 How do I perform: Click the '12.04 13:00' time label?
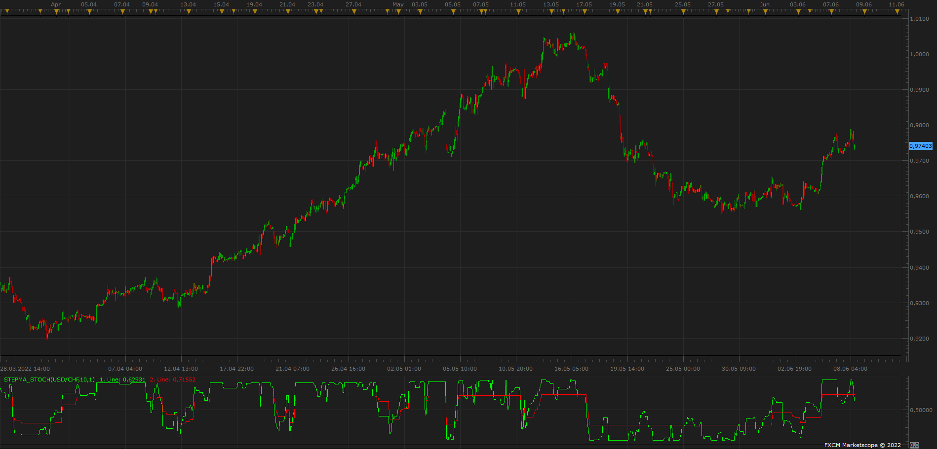point(181,369)
